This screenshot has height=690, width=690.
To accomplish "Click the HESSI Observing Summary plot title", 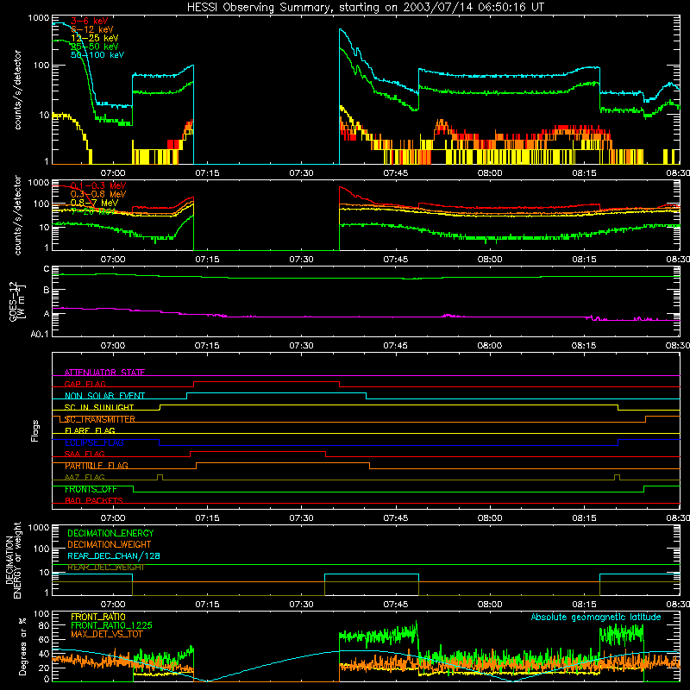I will pyautogui.click(x=365, y=8).
